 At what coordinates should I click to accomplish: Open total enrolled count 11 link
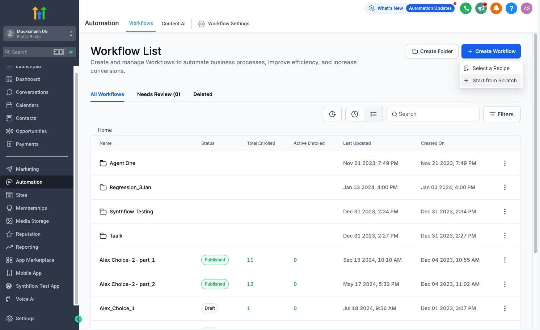pyautogui.click(x=250, y=260)
